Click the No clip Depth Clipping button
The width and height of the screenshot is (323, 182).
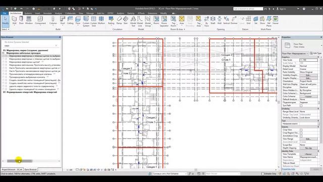308,148
